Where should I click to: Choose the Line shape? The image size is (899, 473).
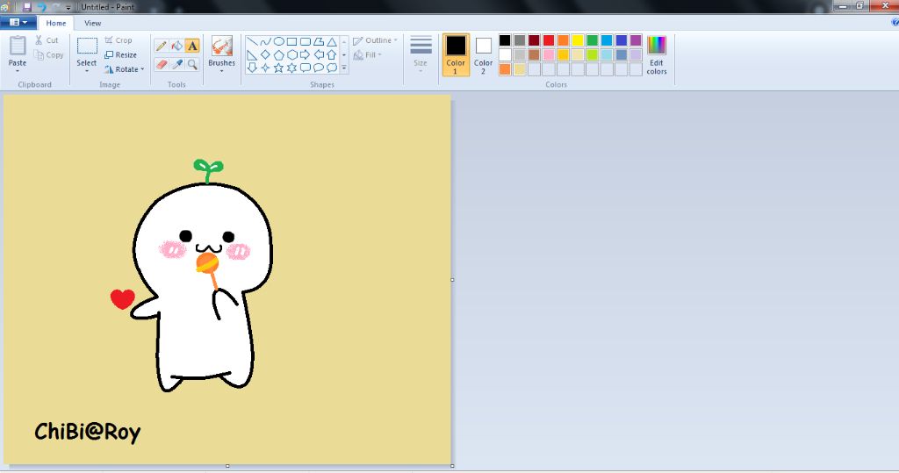[252, 41]
